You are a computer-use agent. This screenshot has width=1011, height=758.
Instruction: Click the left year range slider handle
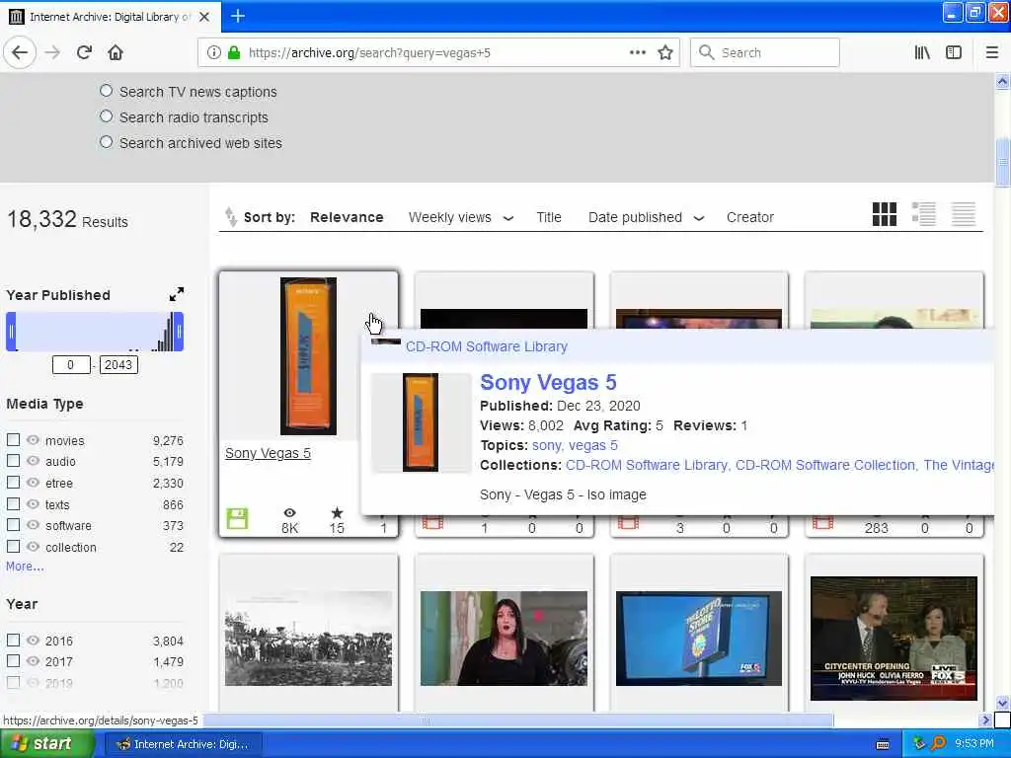coord(11,332)
